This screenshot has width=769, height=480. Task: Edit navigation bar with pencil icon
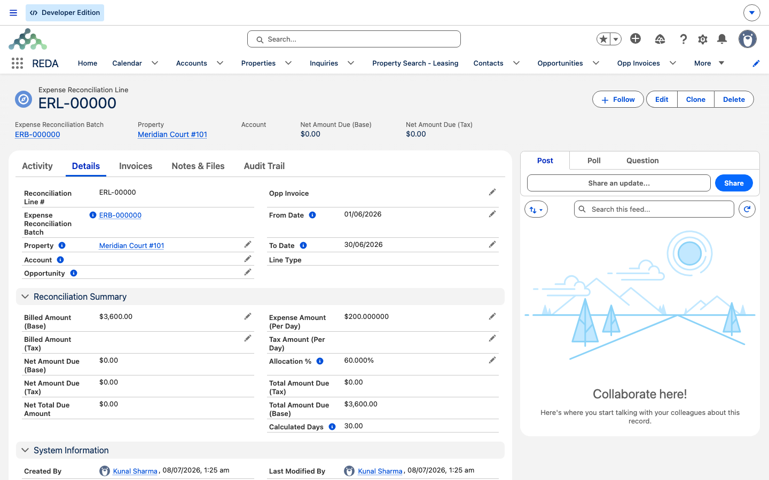756,63
